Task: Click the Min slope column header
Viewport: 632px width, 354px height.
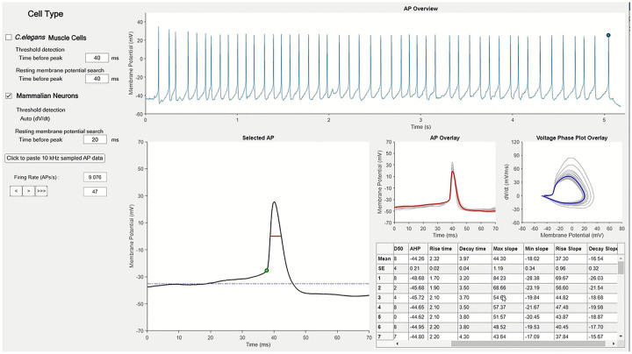Action: [538, 249]
